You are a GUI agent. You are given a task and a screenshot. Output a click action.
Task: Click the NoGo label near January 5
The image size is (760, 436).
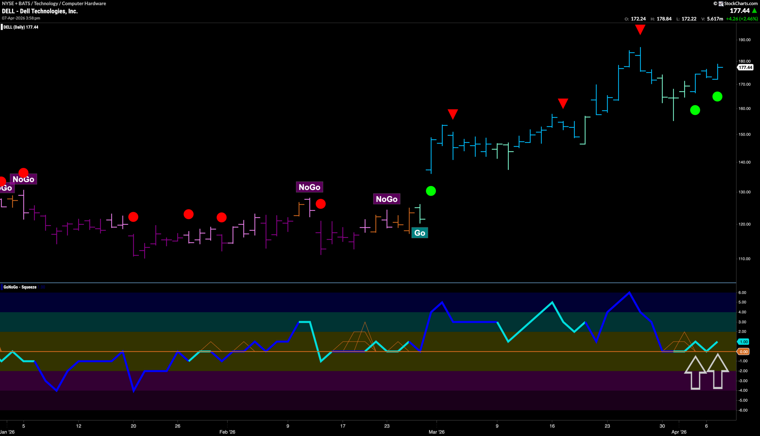[x=23, y=179]
